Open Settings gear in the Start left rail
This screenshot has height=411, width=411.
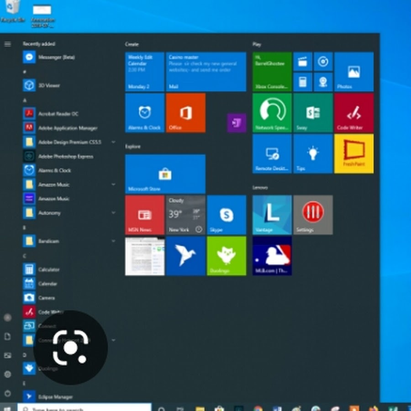(x=8, y=374)
